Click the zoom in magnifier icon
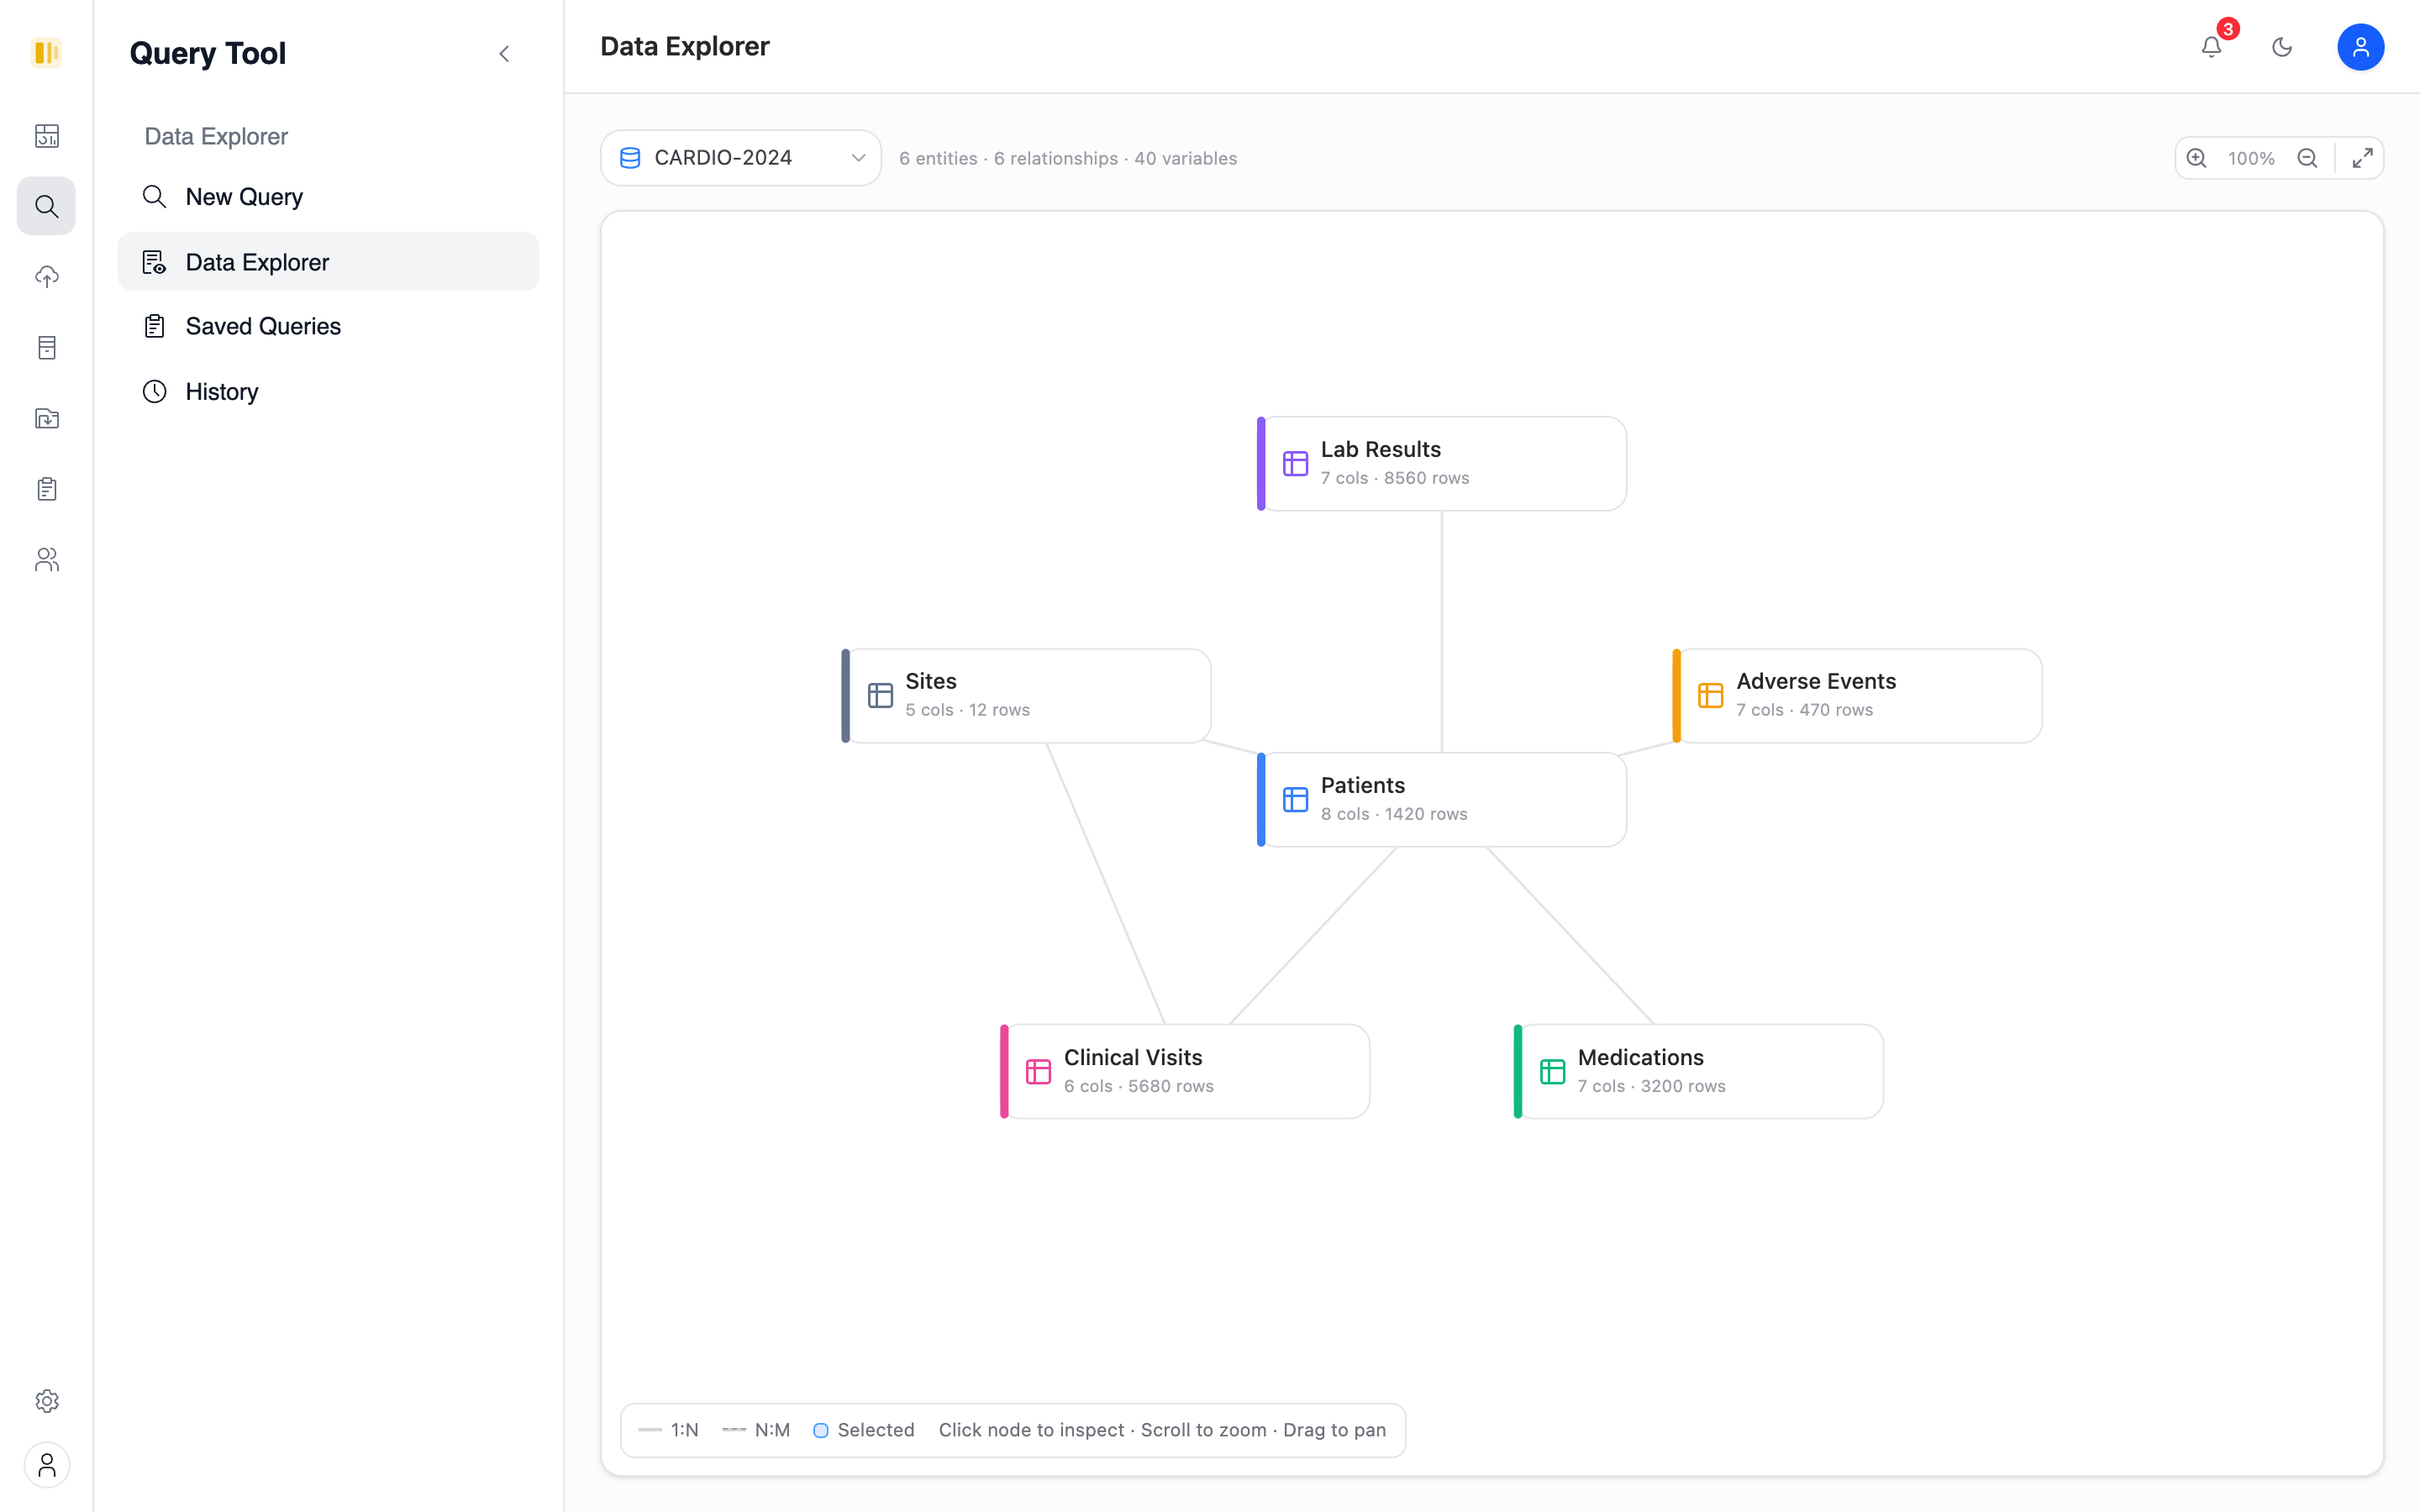 point(2196,158)
